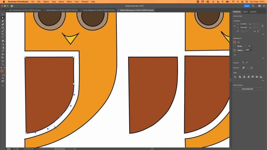Open the Start Global Edit dropdown arrow
The height and width of the screenshot is (150, 267).
[x=263, y=89]
